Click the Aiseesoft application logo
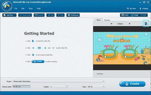 coord(7,6)
